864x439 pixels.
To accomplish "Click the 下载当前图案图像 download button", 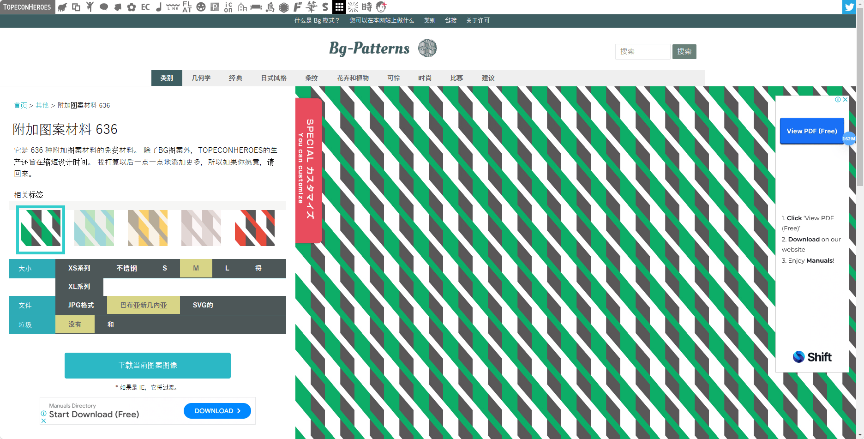I will pos(148,365).
